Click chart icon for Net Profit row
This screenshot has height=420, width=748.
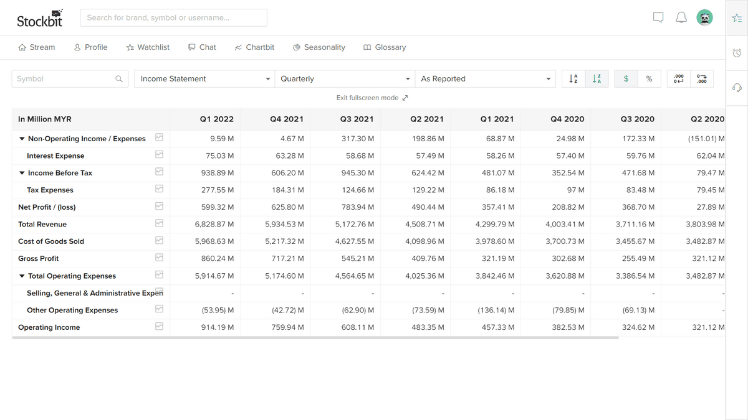(x=159, y=206)
